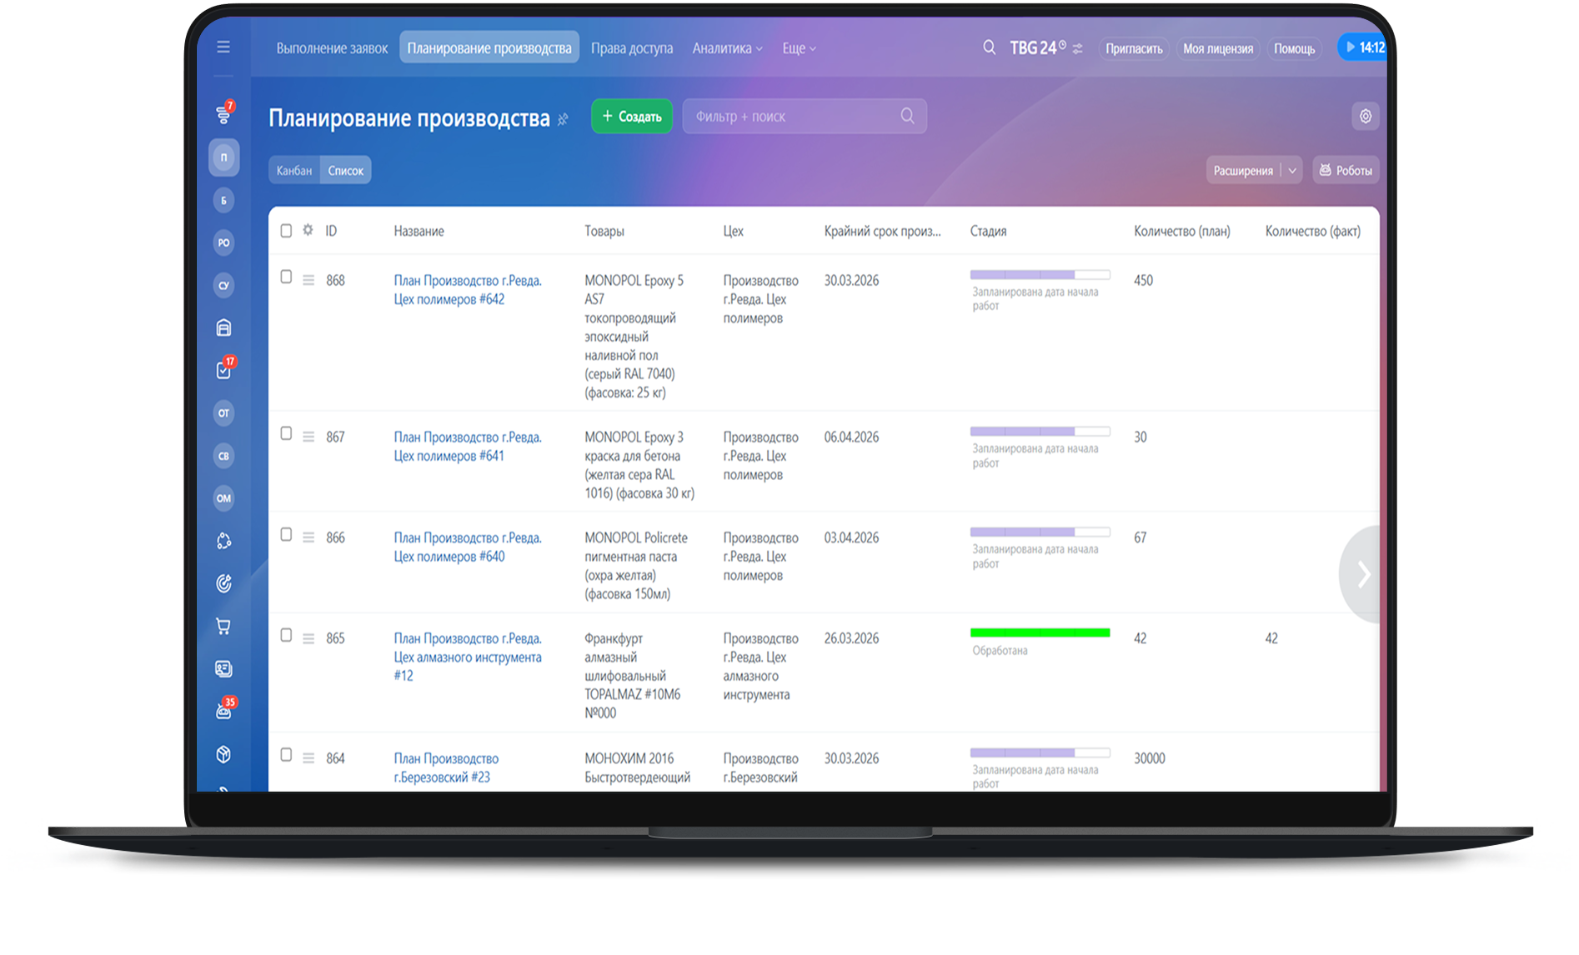Open the Права доступа tab
This screenshot has width=1579, height=955.
632,48
